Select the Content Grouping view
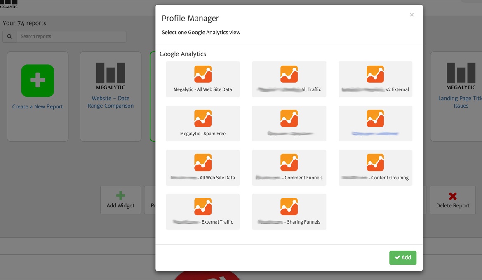482x280 pixels. (375, 167)
